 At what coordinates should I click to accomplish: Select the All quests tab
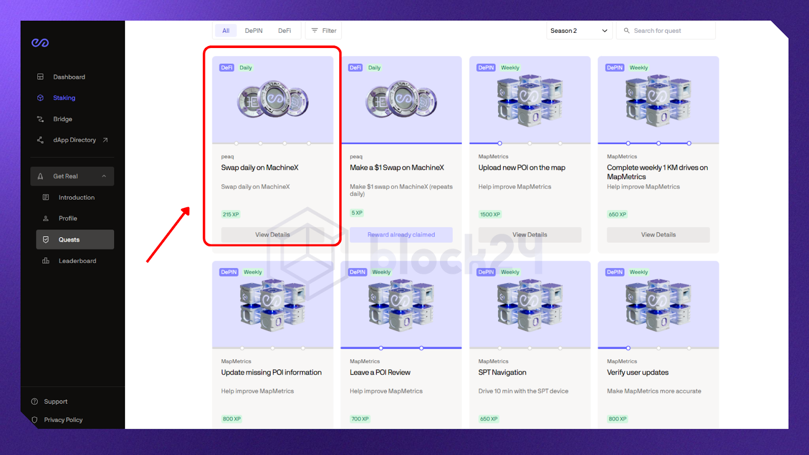pyautogui.click(x=226, y=31)
